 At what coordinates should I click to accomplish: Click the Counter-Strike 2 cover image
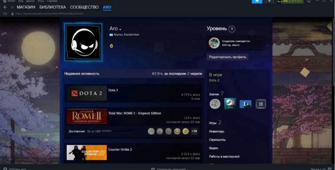(x=86, y=153)
